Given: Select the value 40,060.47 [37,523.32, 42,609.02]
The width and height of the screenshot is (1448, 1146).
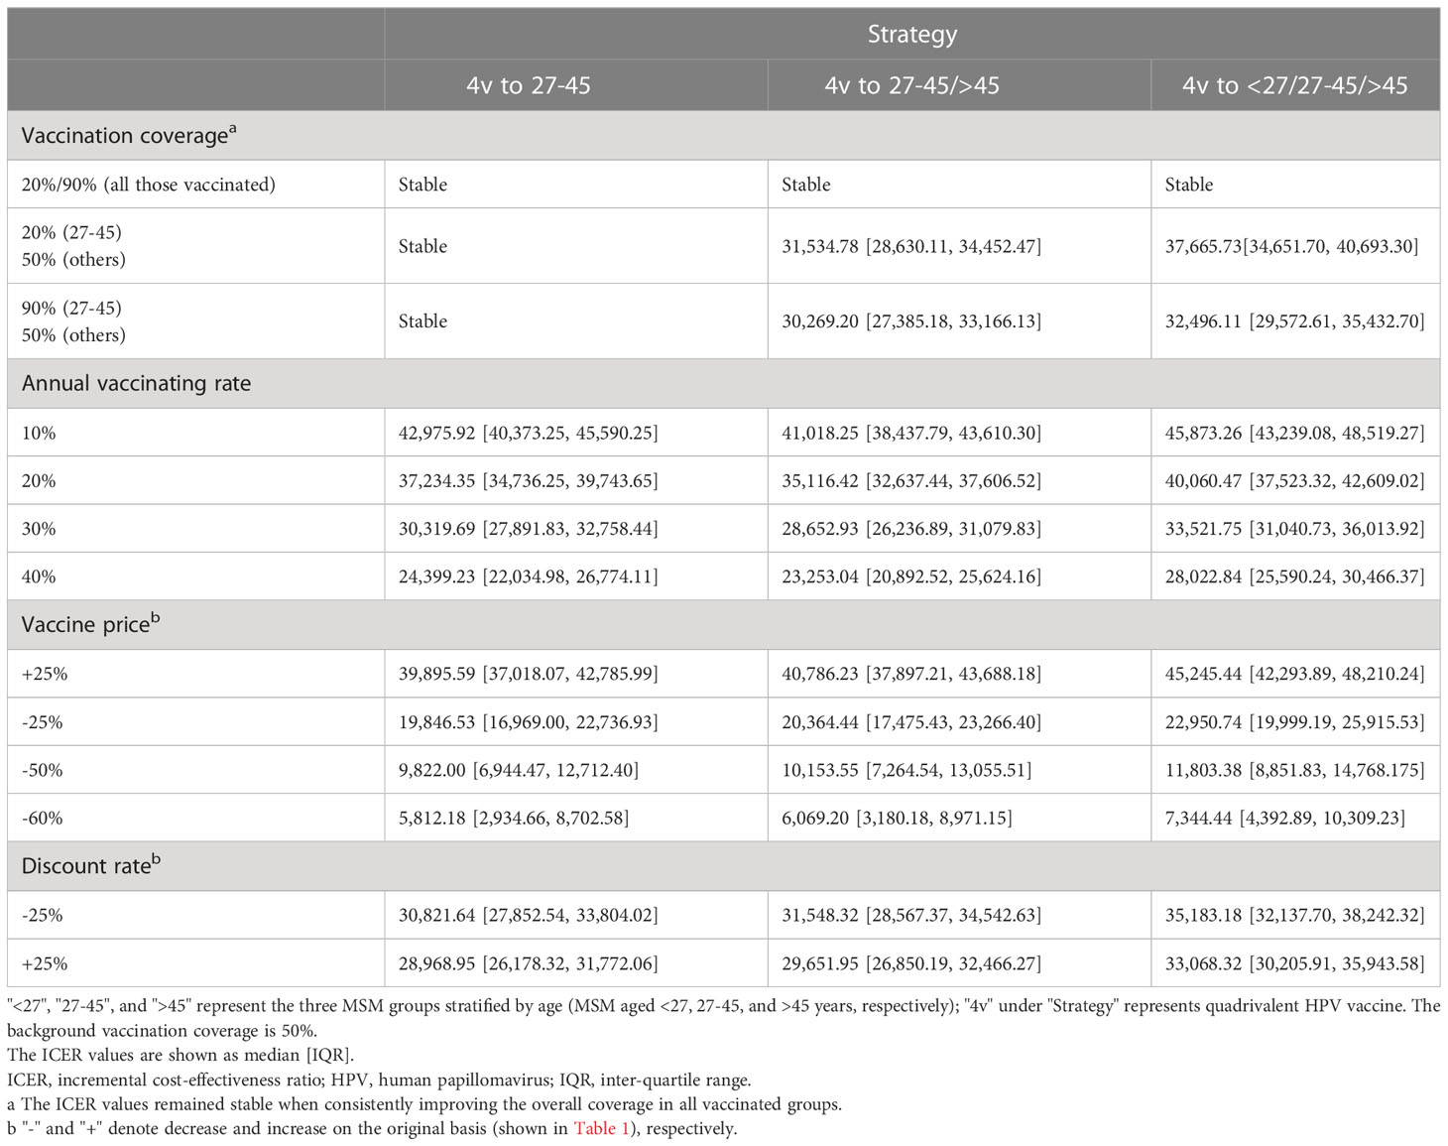Looking at the screenshot, I should tap(1294, 481).
